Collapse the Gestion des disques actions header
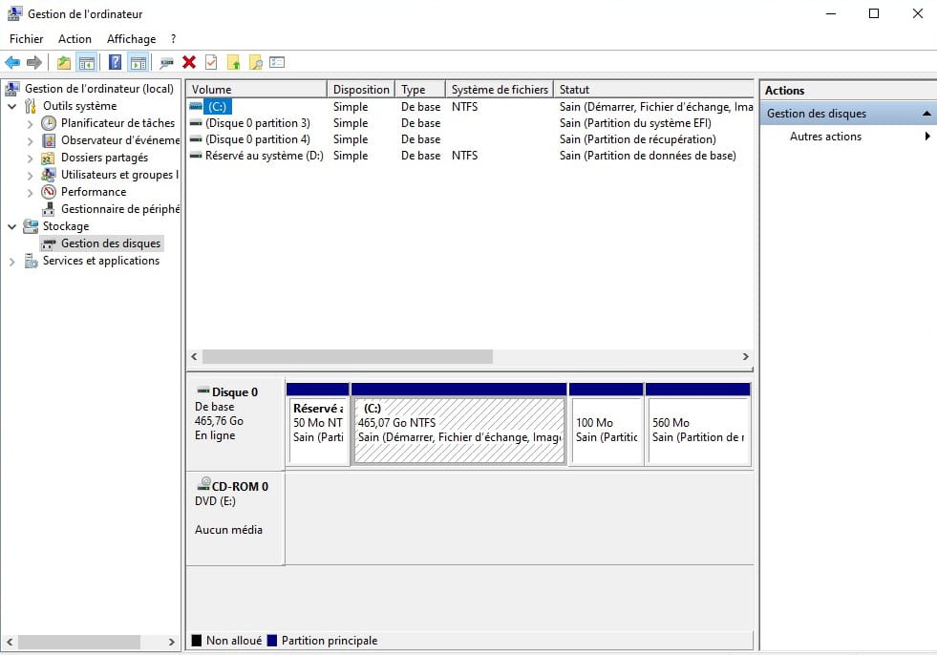 coord(926,114)
